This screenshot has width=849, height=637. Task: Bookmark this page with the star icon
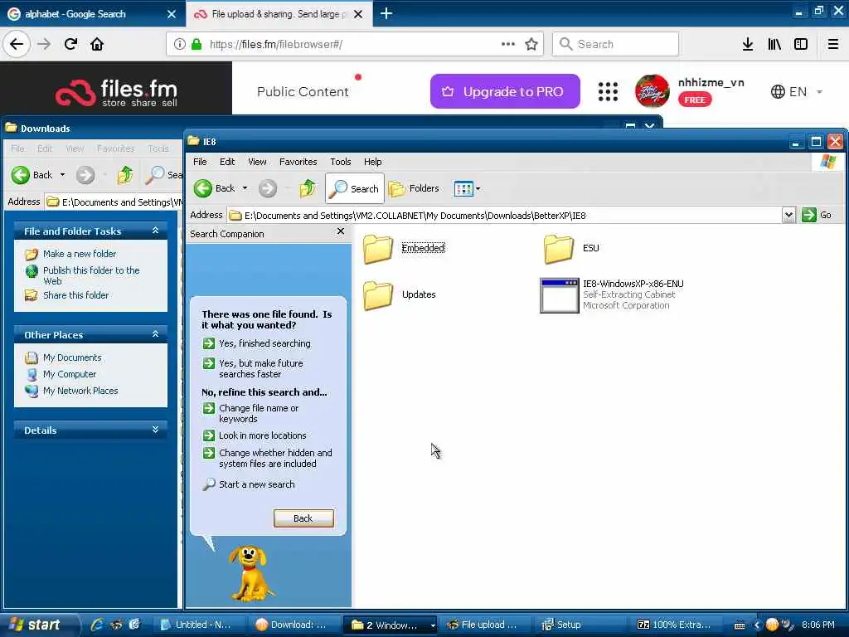coord(531,44)
